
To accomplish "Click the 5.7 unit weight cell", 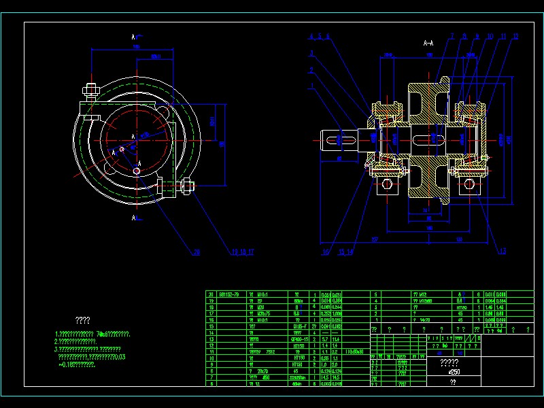I will 325,339.
